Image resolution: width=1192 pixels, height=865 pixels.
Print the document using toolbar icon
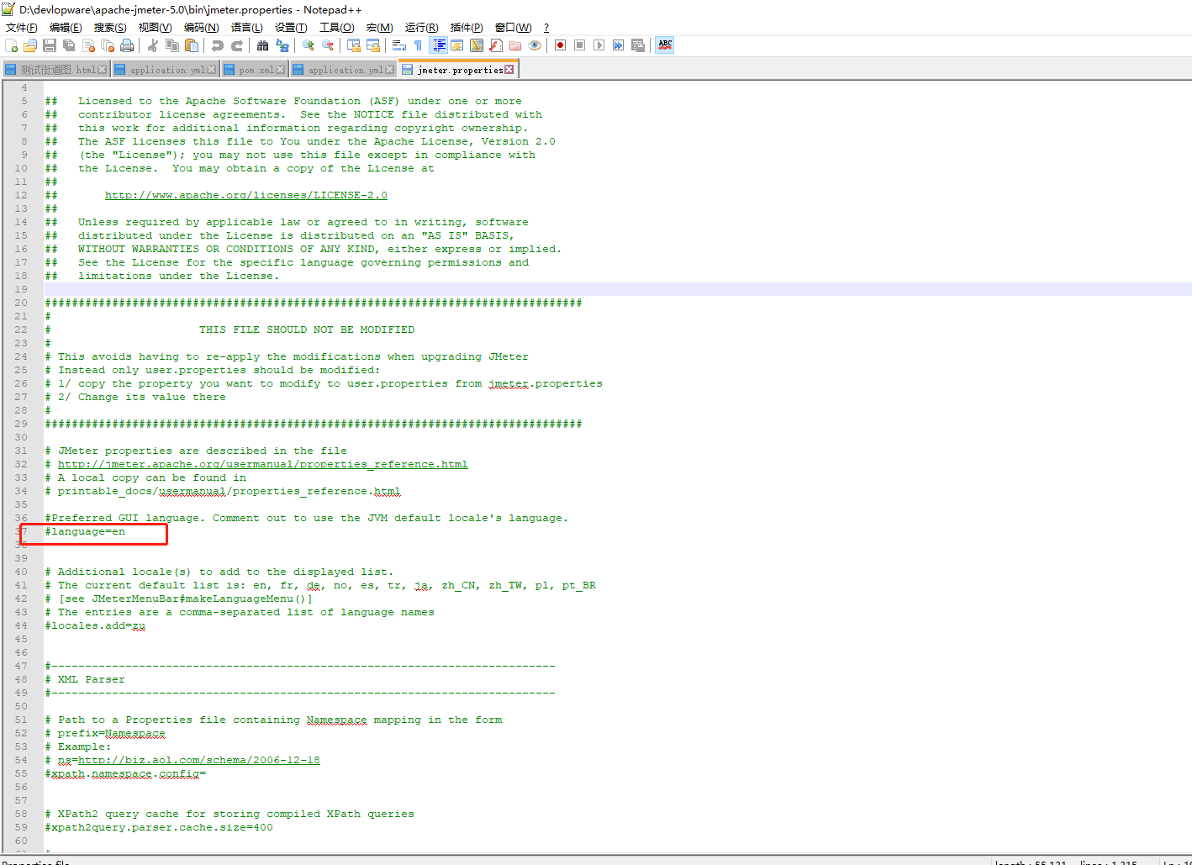coord(127,45)
